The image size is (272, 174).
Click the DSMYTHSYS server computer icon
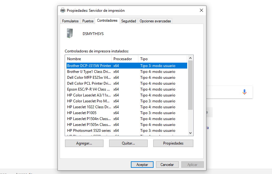point(70,33)
